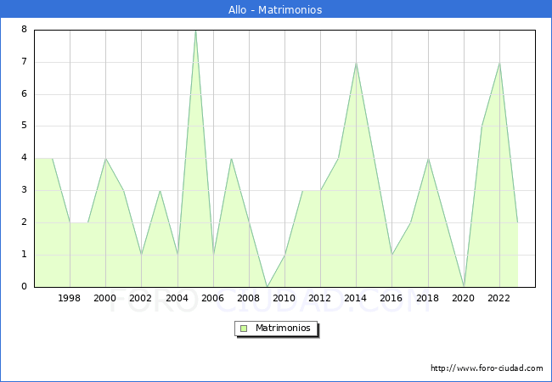This screenshot has width=552, height=382.
Task: Select the 2004 x-axis label
Action: (x=177, y=298)
